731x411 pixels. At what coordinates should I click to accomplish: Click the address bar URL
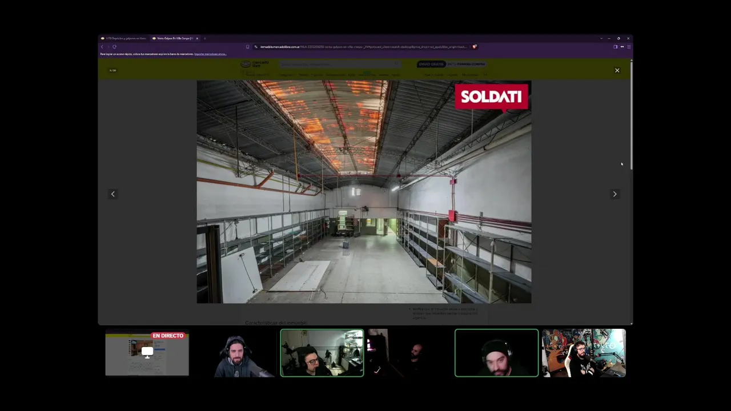(x=363, y=47)
